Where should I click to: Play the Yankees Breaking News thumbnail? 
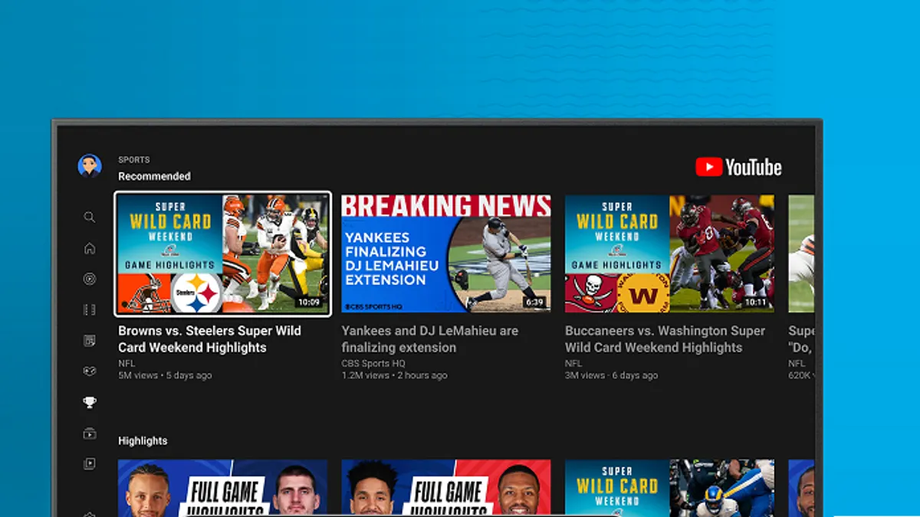[446, 254]
